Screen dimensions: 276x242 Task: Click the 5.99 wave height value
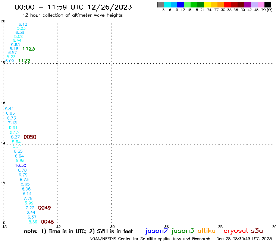point(29,203)
